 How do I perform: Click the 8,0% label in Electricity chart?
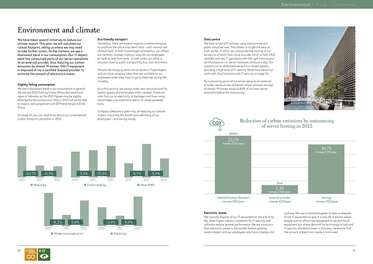(129, 222)
